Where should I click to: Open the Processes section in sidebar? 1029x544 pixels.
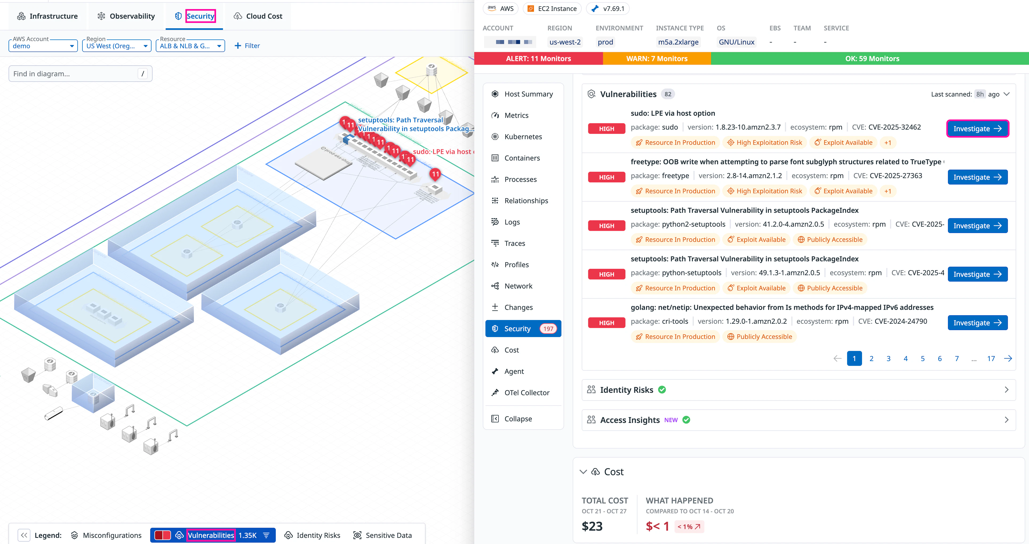[520, 179]
